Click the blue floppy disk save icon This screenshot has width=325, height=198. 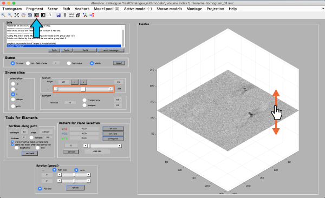click(x=58, y=15)
